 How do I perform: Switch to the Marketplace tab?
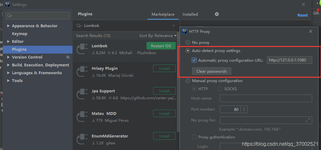pyautogui.click(x=163, y=14)
